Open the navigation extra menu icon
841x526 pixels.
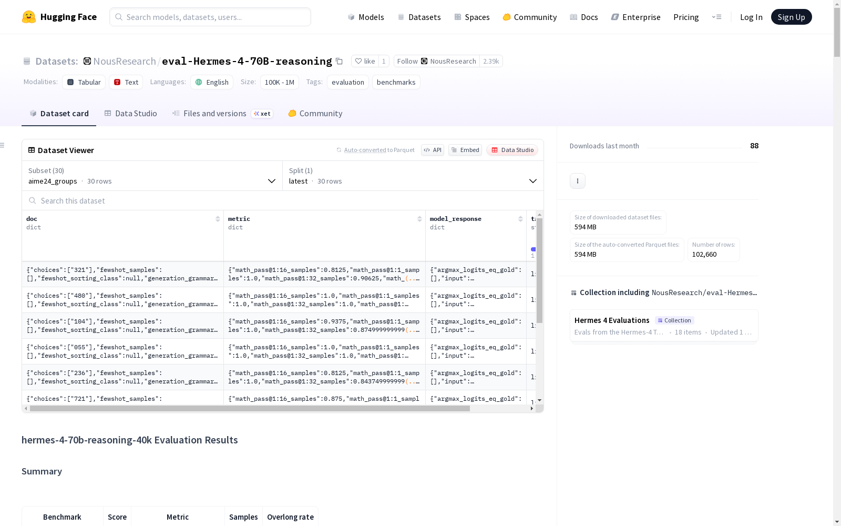pyautogui.click(x=716, y=17)
